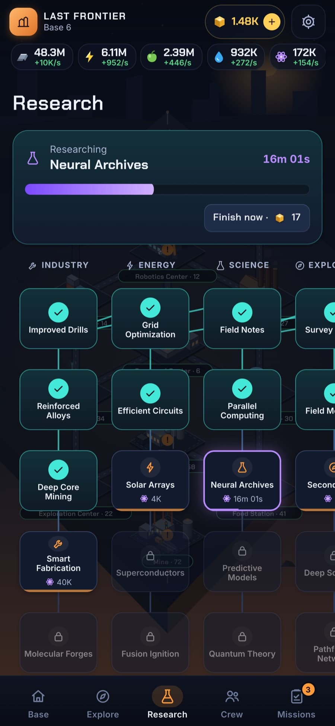Tap the 48.3M metal amount

50,52
